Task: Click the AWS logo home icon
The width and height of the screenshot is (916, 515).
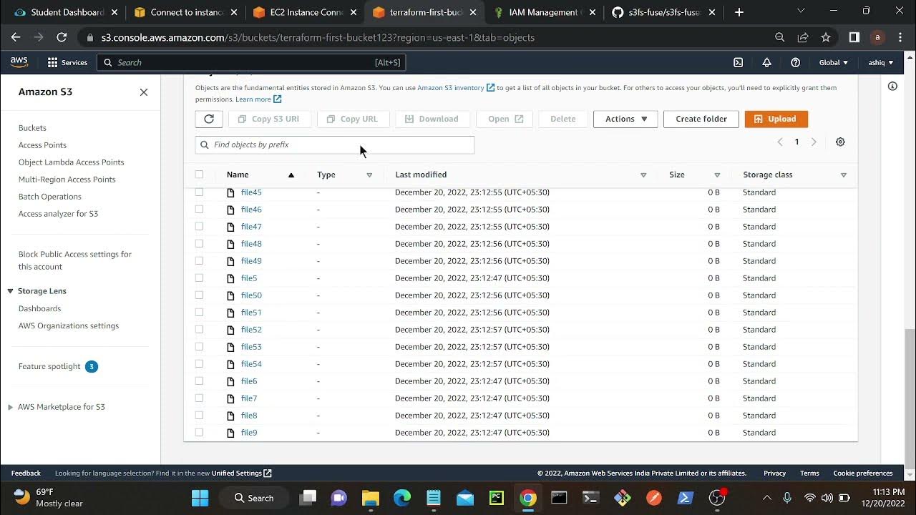Action: coord(19,62)
